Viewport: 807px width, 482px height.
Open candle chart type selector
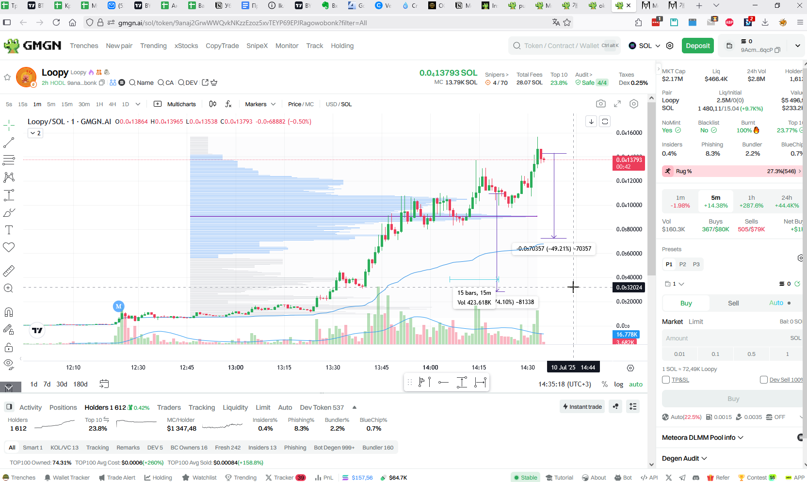pos(212,104)
